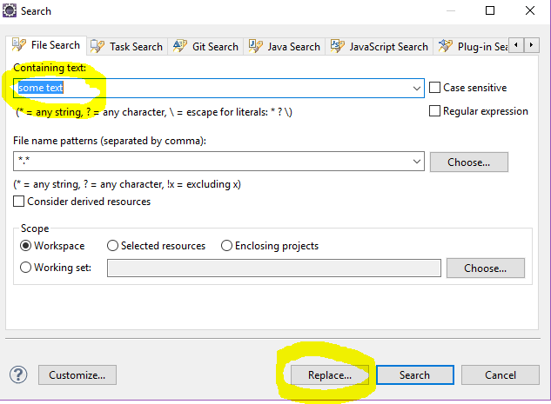The image size is (551, 404).
Task: Close the Search dialog window
Action: [530, 10]
